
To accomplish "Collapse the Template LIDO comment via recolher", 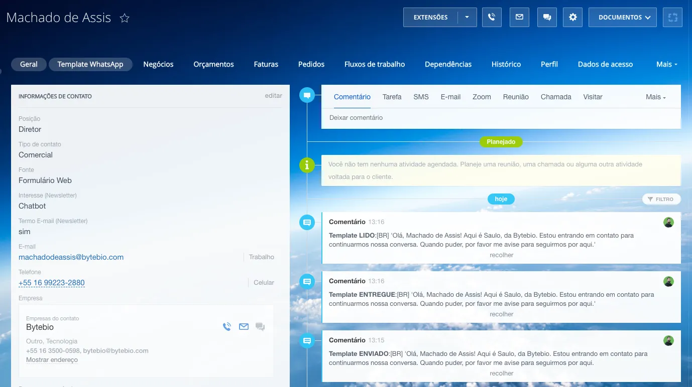I will point(502,255).
